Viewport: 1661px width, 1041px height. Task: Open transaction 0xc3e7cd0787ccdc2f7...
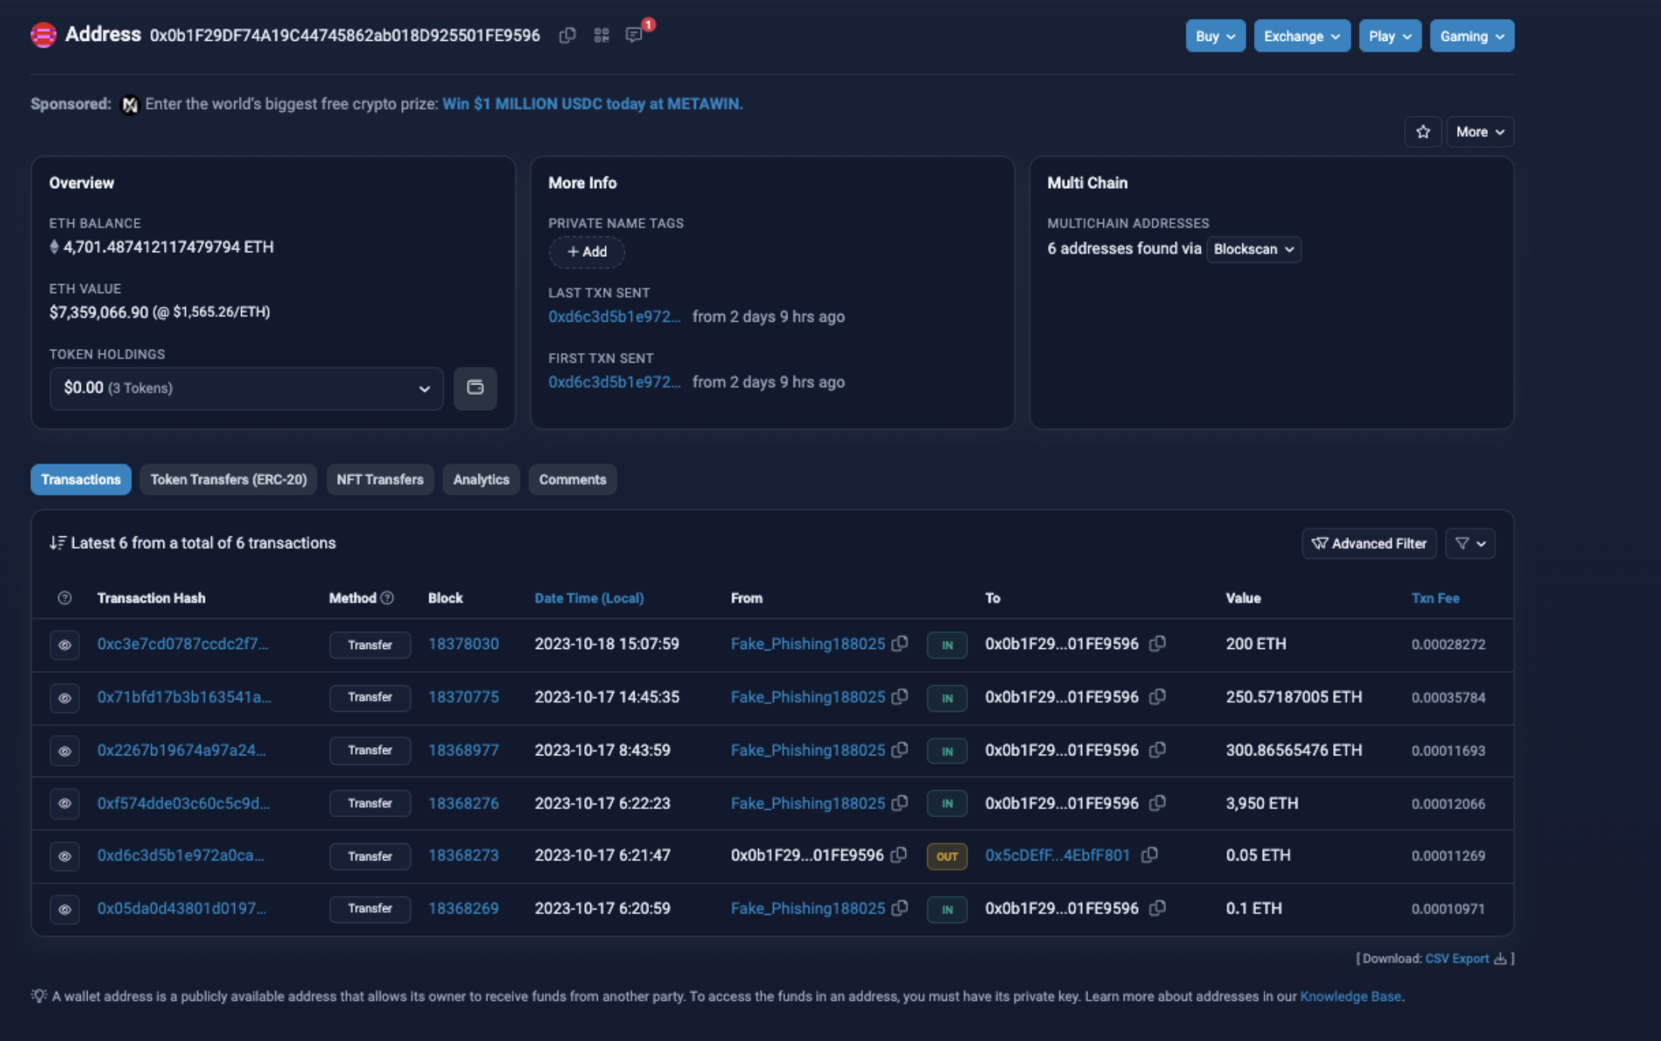click(183, 644)
